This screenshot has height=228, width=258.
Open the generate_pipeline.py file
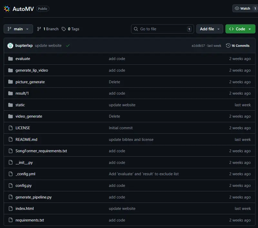(x=34, y=197)
